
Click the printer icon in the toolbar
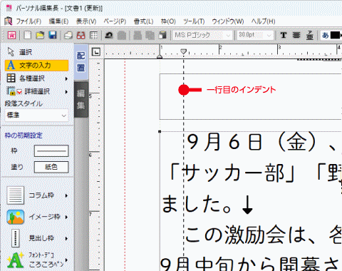[68, 35]
